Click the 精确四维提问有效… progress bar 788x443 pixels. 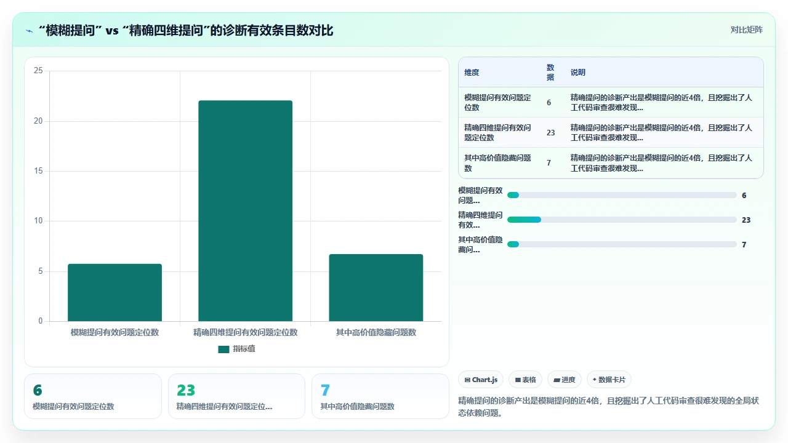point(622,220)
